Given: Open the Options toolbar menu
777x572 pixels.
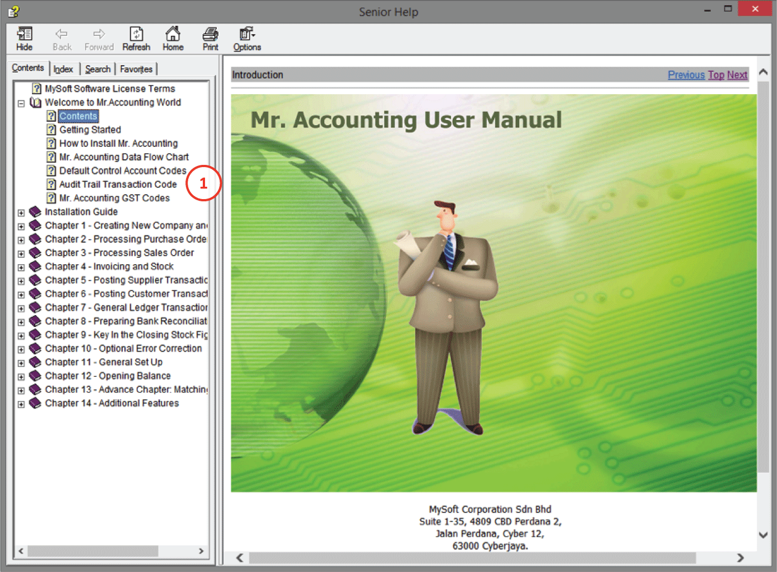Looking at the screenshot, I should [246, 34].
